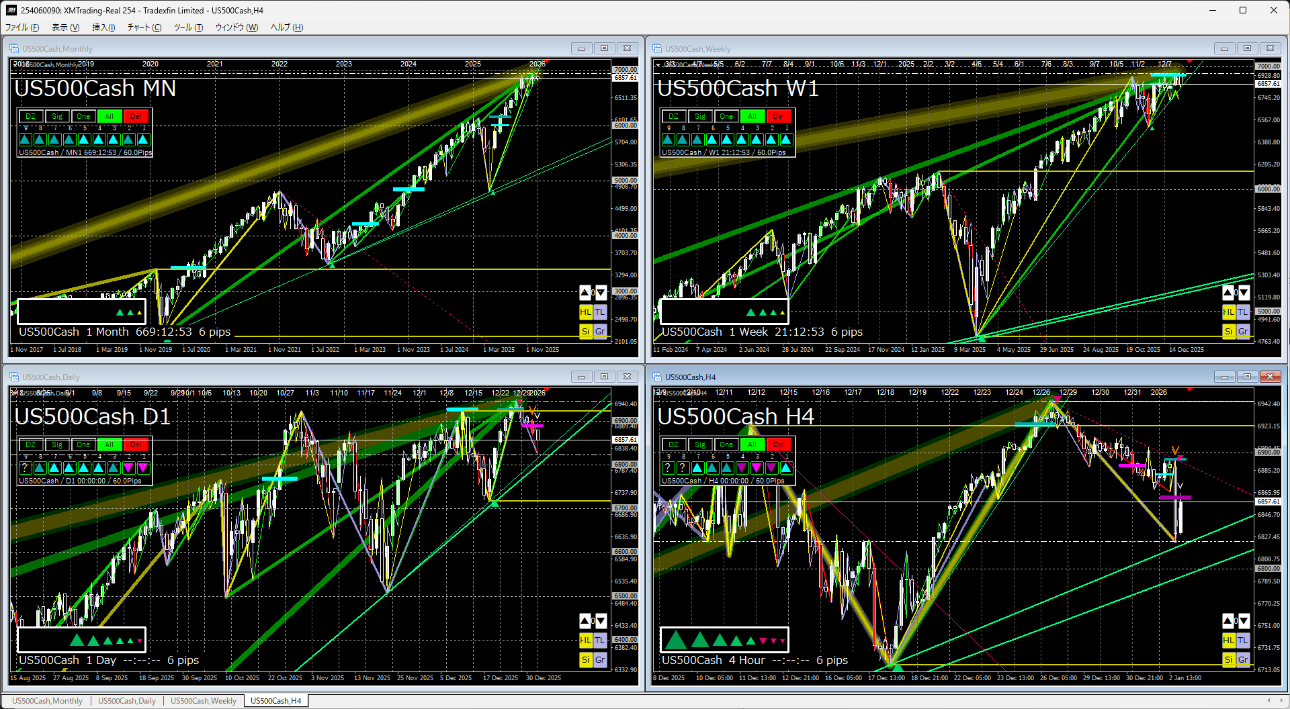Select the US500Cash,H4 bottom tab
Image resolution: width=1290 pixels, height=709 pixels.
276,701
